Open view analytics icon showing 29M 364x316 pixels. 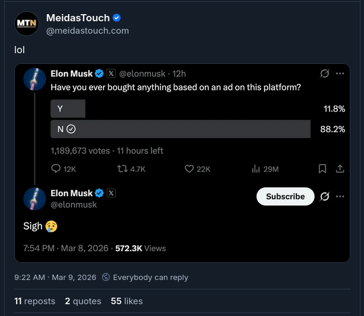[256, 169]
